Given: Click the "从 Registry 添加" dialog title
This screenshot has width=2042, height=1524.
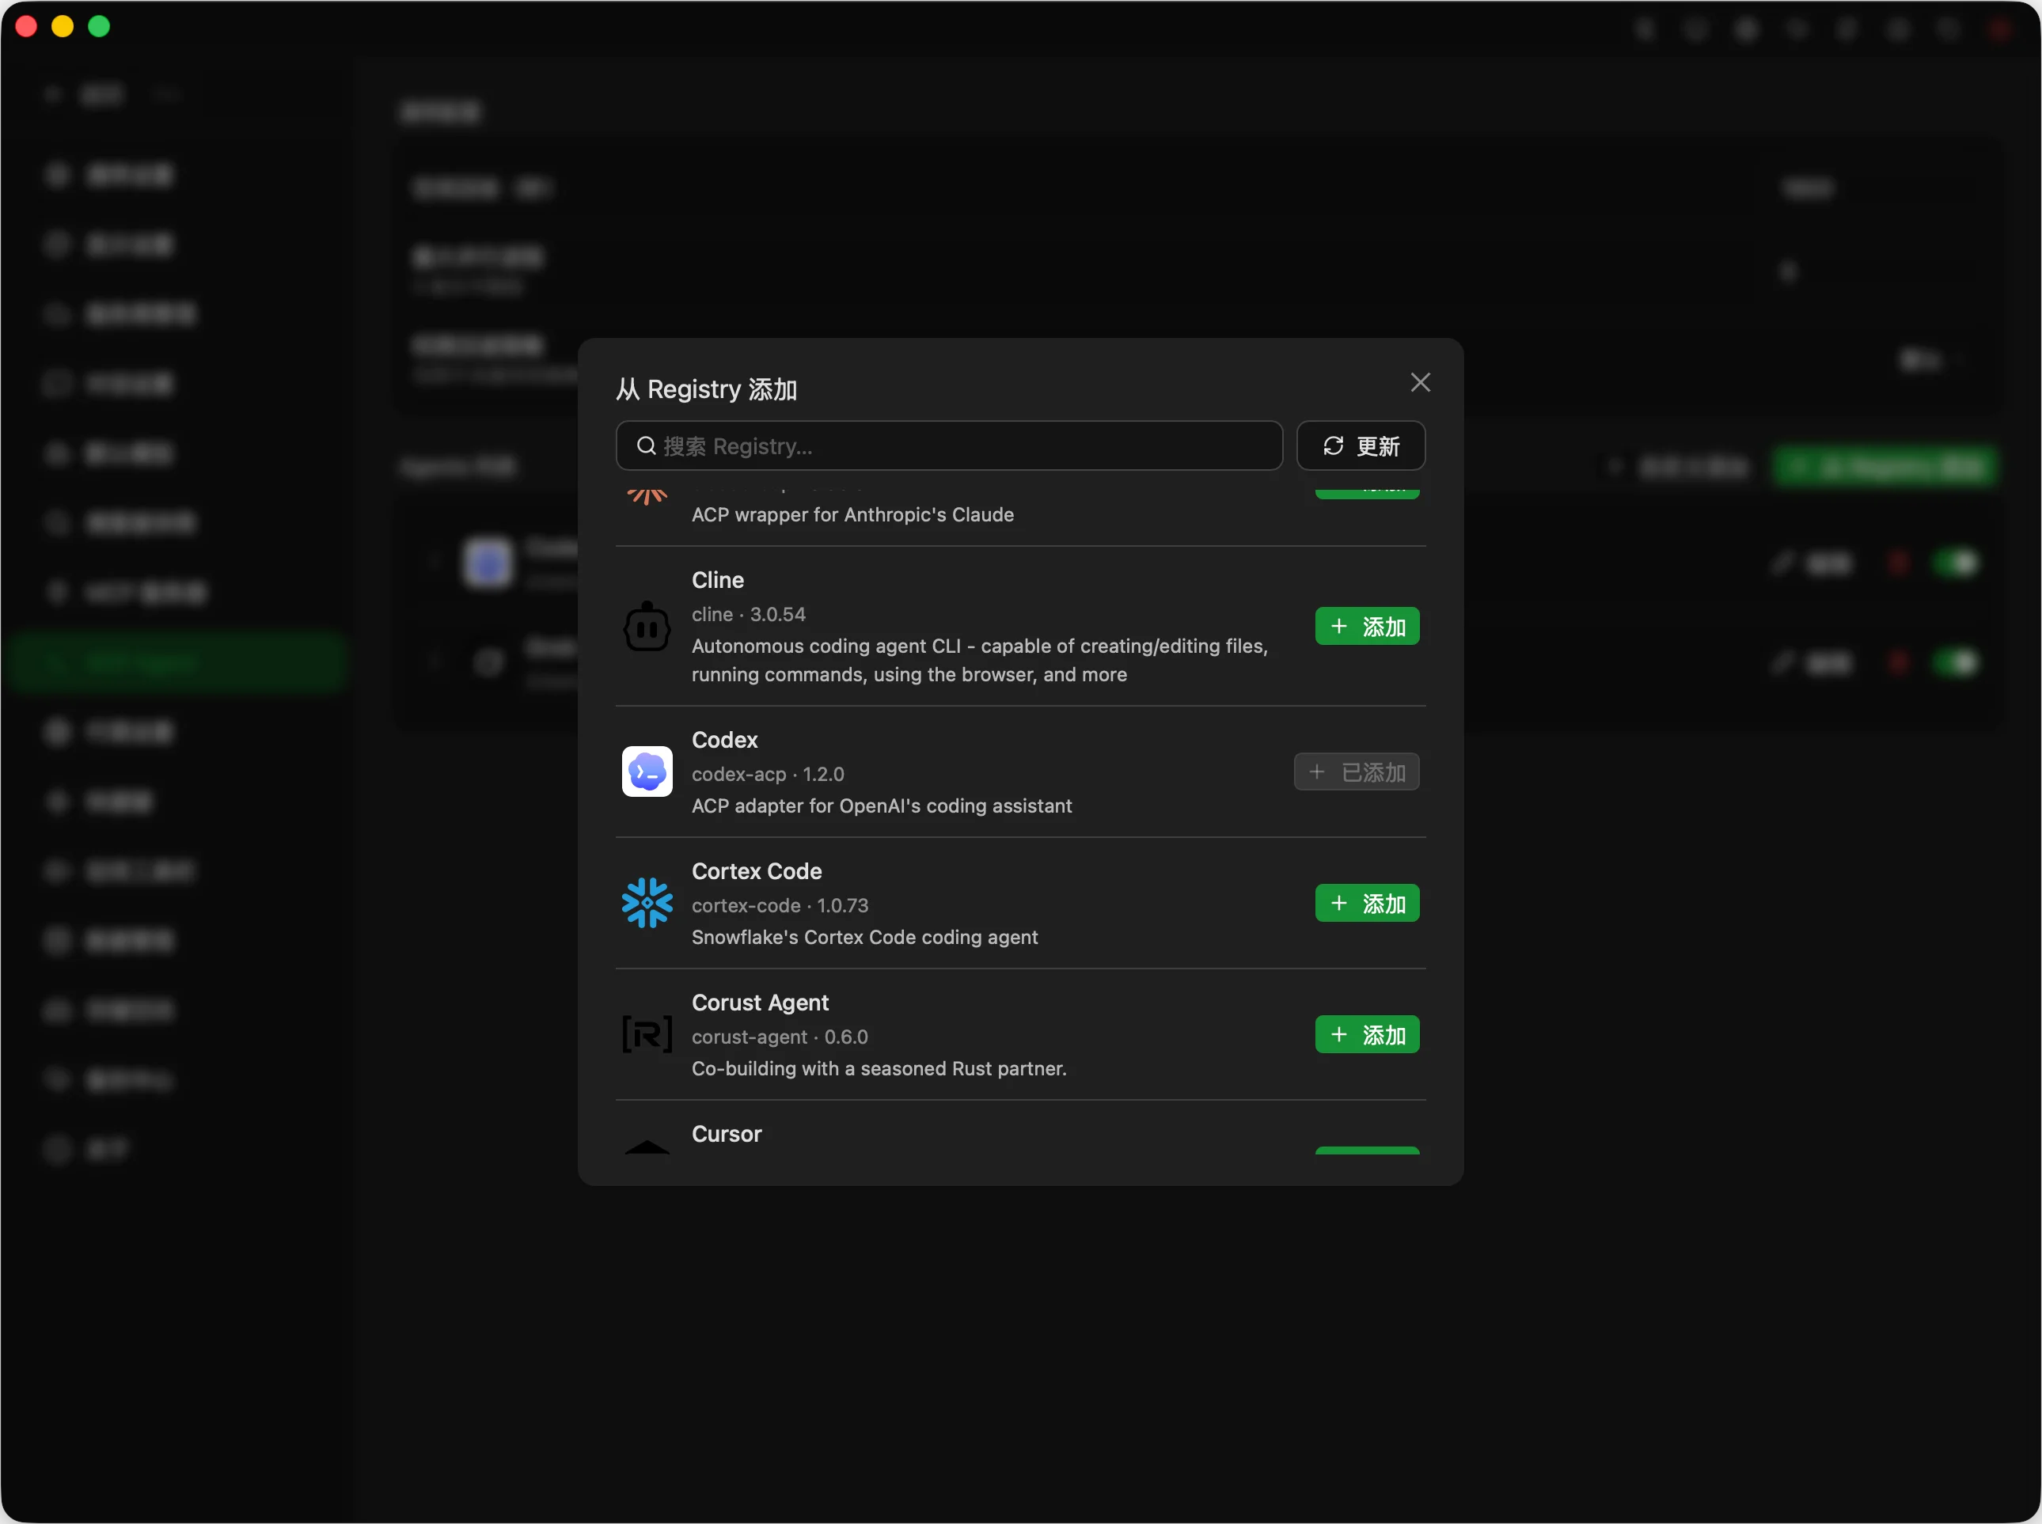Looking at the screenshot, I should click(707, 389).
